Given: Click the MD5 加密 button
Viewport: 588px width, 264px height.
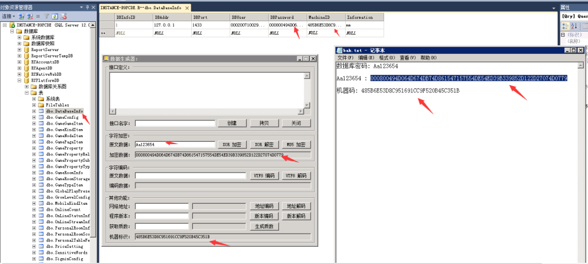Looking at the screenshot, I should [296, 145].
